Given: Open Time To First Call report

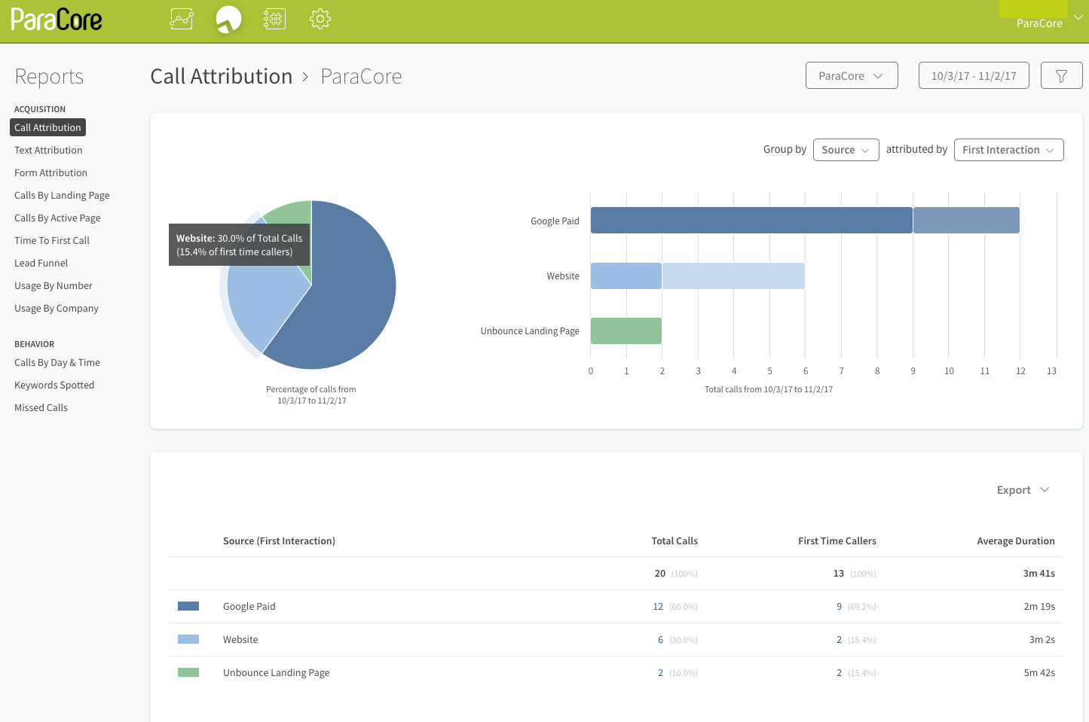Looking at the screenshot, I should pos(52,240).
